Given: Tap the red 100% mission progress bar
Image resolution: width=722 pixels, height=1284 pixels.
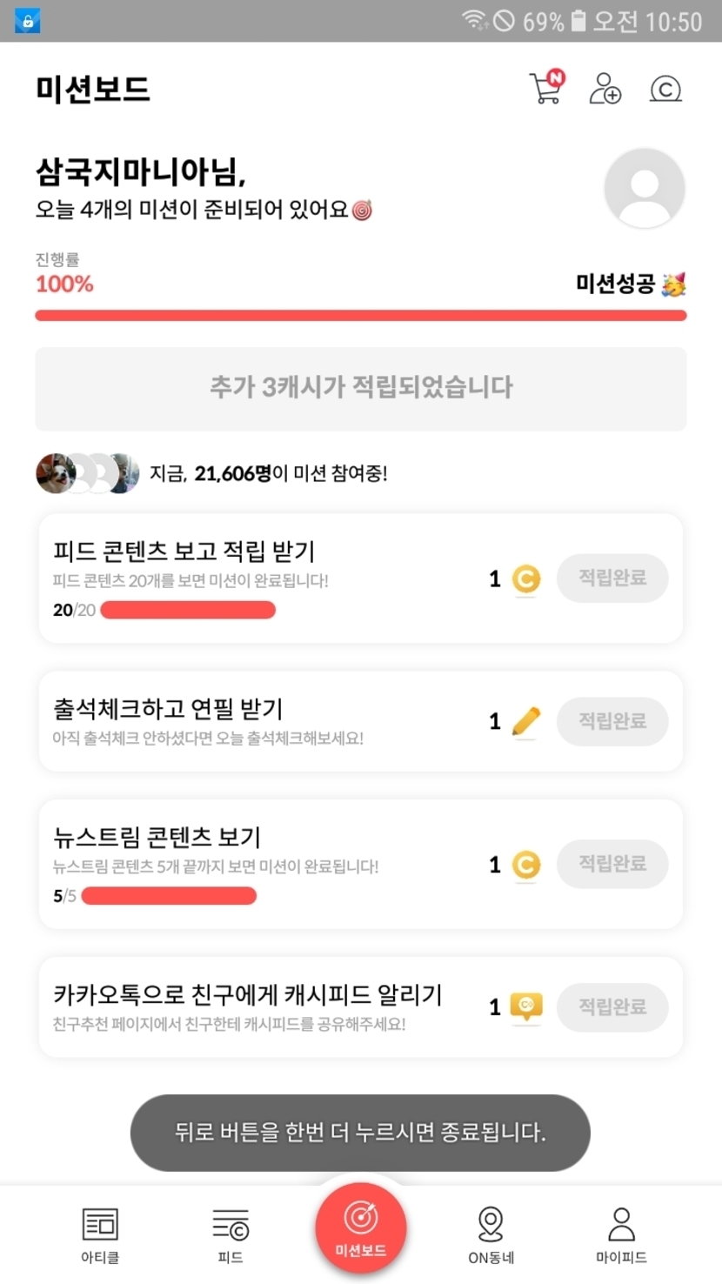Looking at the screenshot, I should click(x=361, y=316).
